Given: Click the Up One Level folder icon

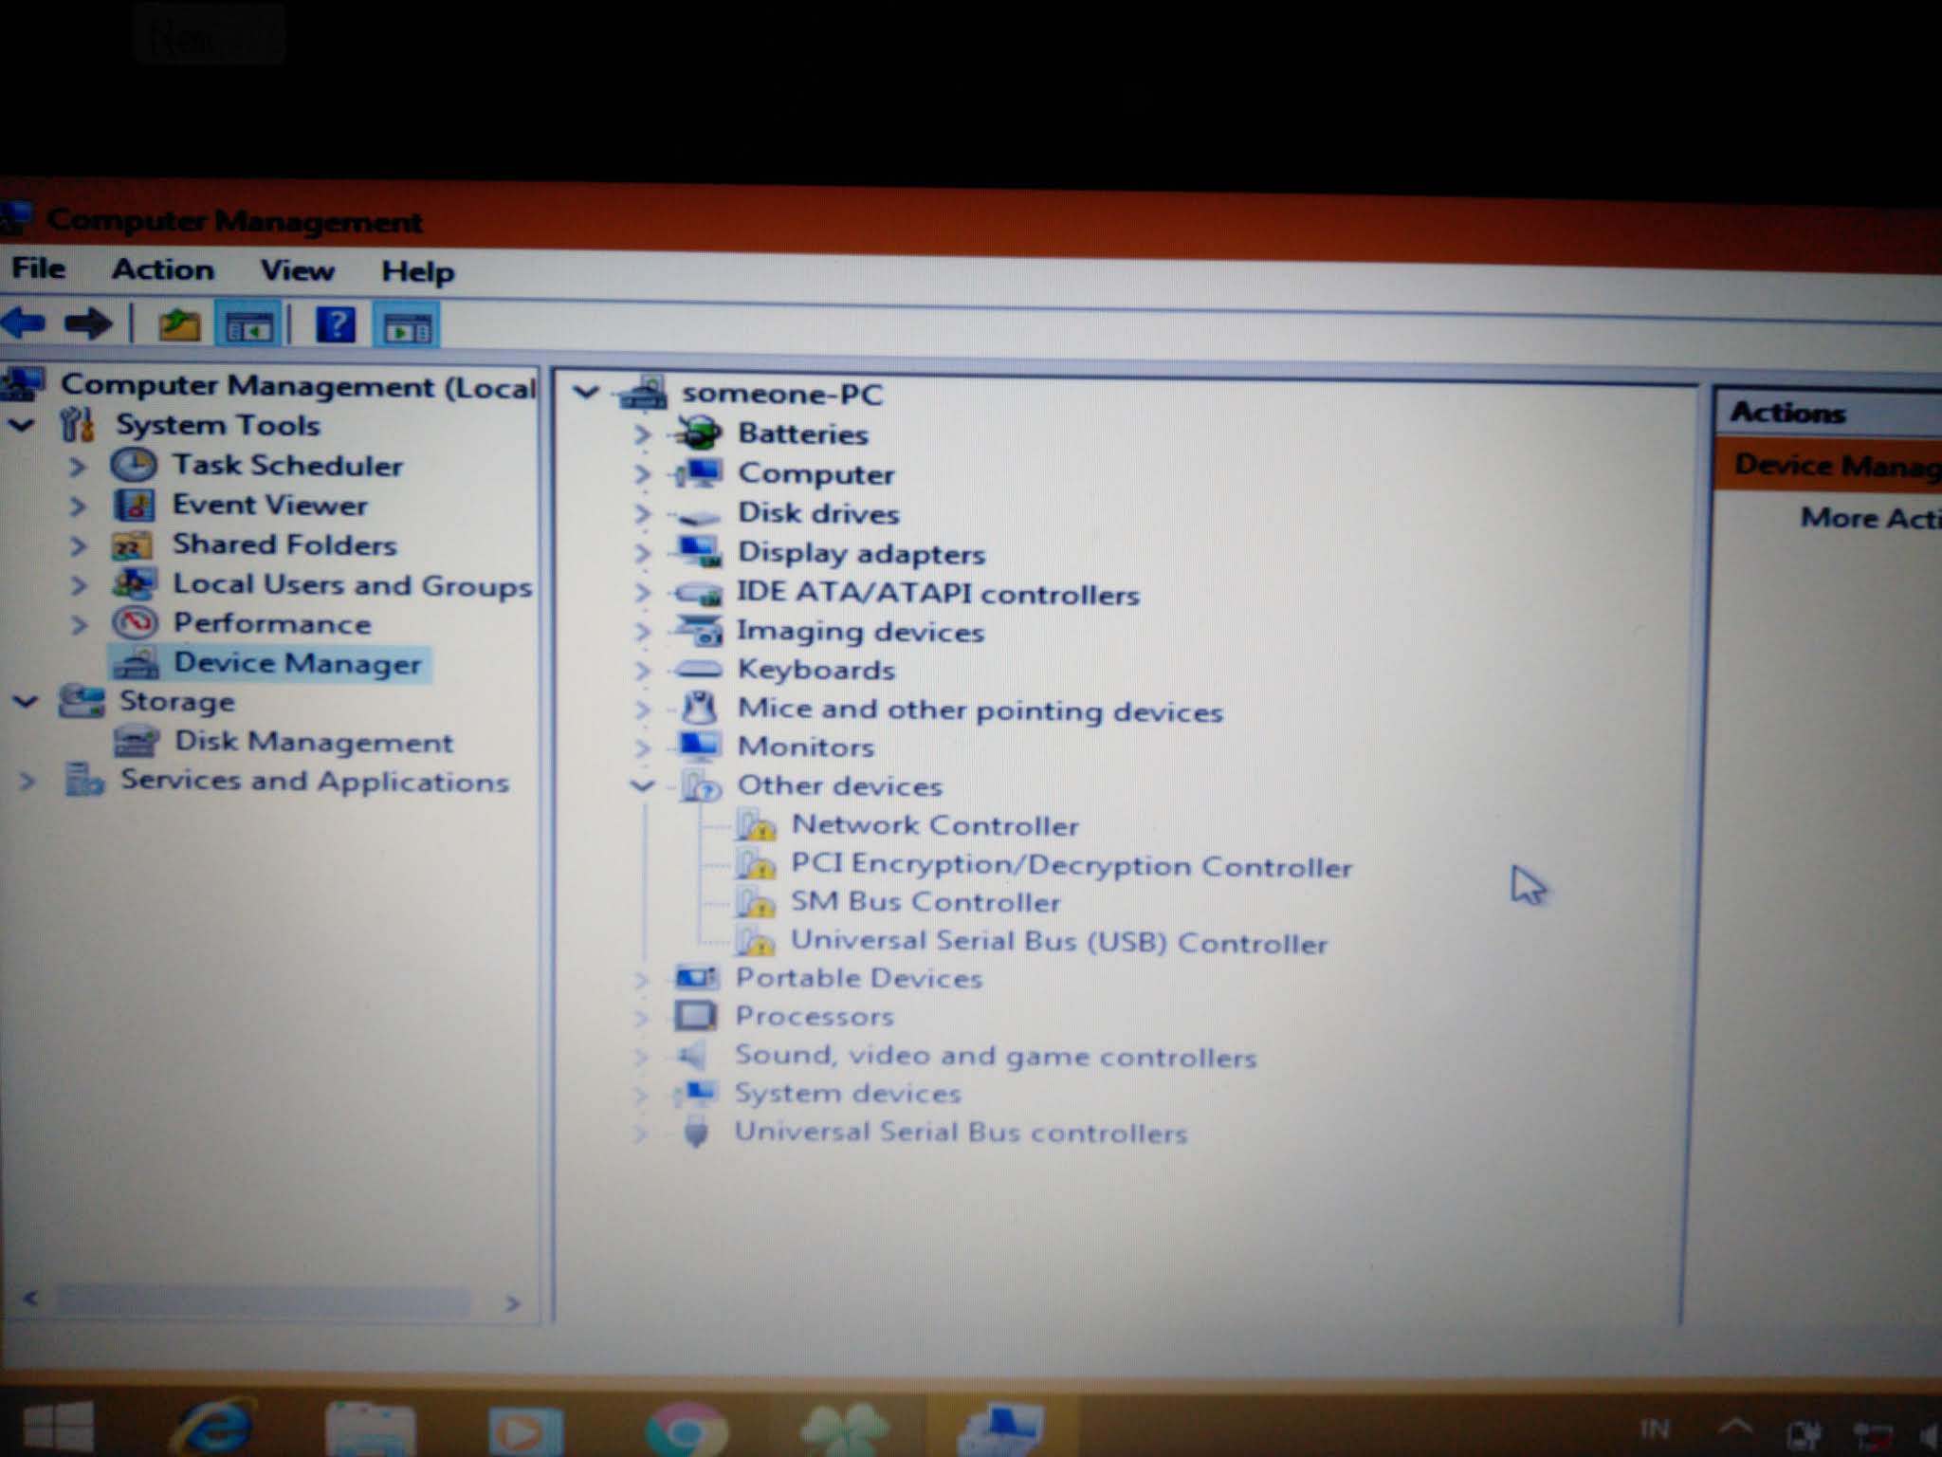Looking at the screenshot, I should pos(179,325).
